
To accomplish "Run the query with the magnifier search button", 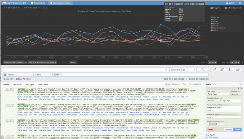I will (x=202, y=69).
